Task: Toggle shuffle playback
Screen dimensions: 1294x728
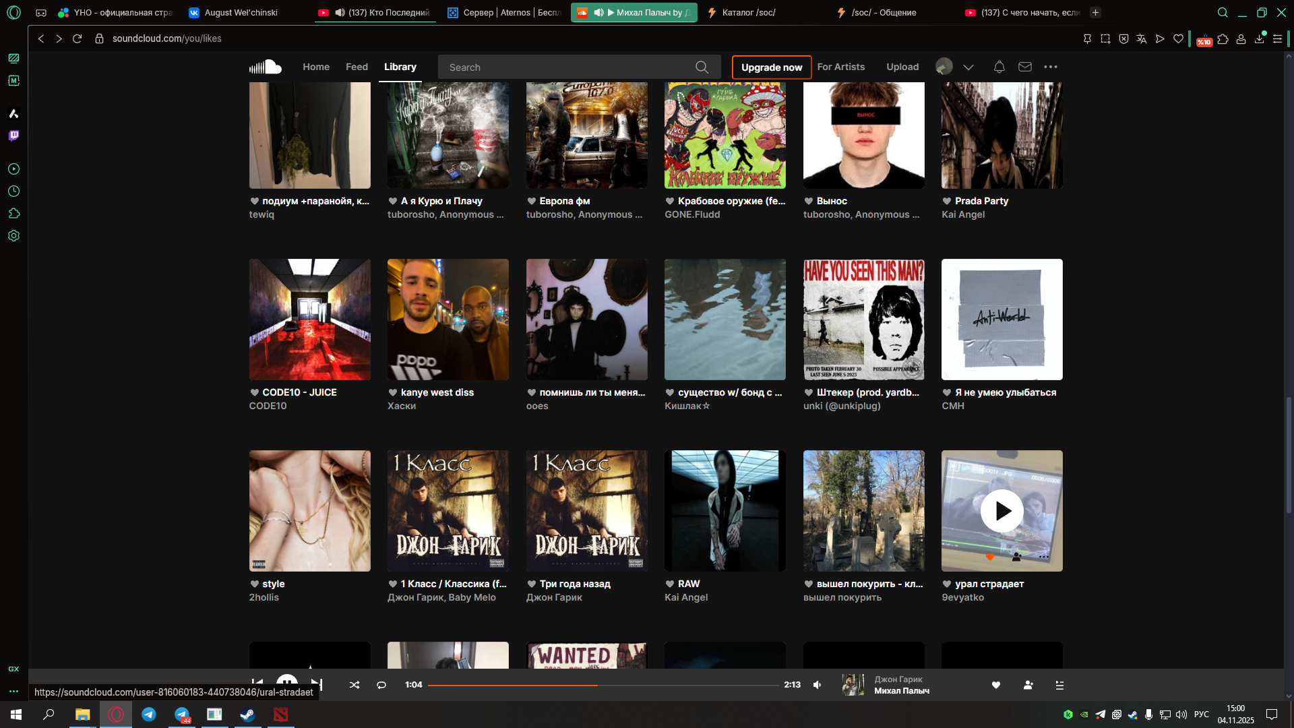Action: coord(355,685)
